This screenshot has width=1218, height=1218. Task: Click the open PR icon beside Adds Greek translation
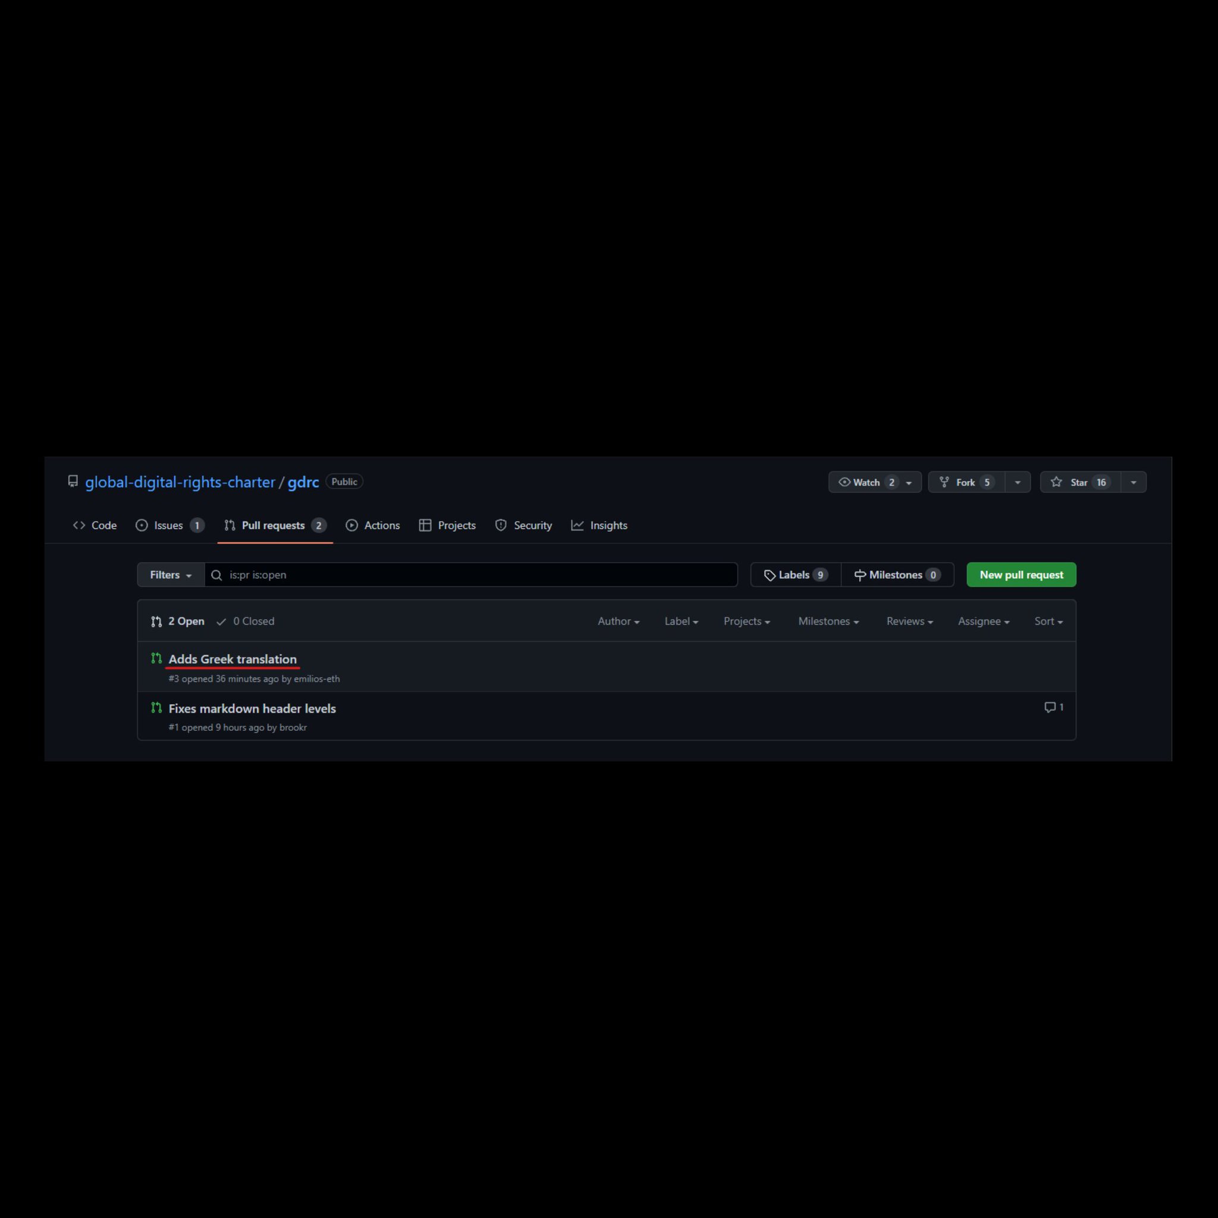(x=156, y=658)
